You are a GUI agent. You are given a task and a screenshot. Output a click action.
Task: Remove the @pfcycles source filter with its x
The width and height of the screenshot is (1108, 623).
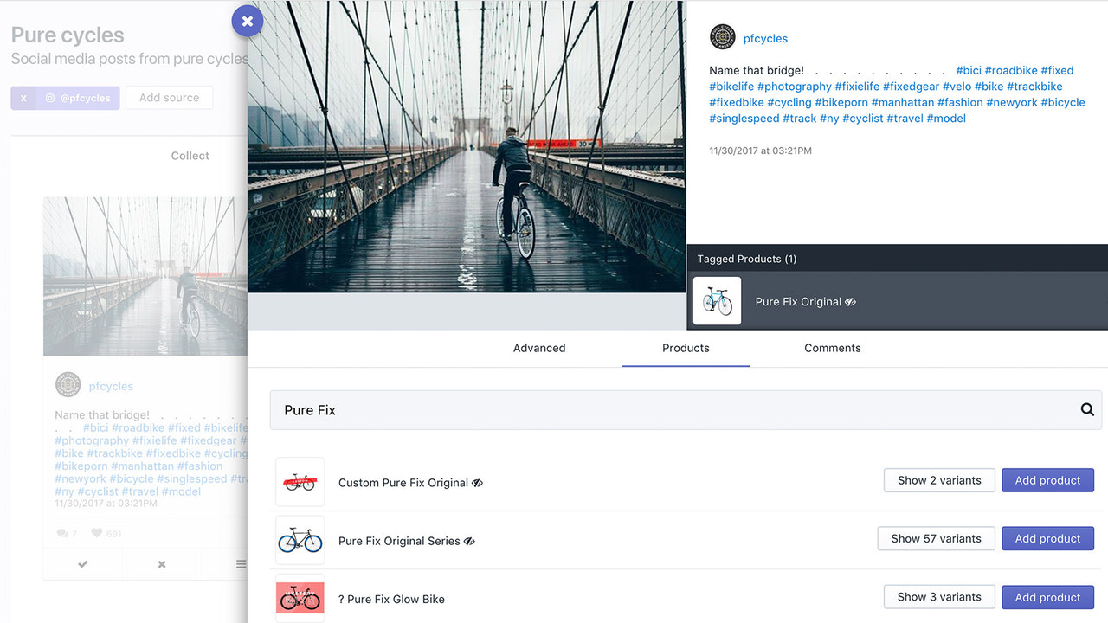tap(23, 98)
